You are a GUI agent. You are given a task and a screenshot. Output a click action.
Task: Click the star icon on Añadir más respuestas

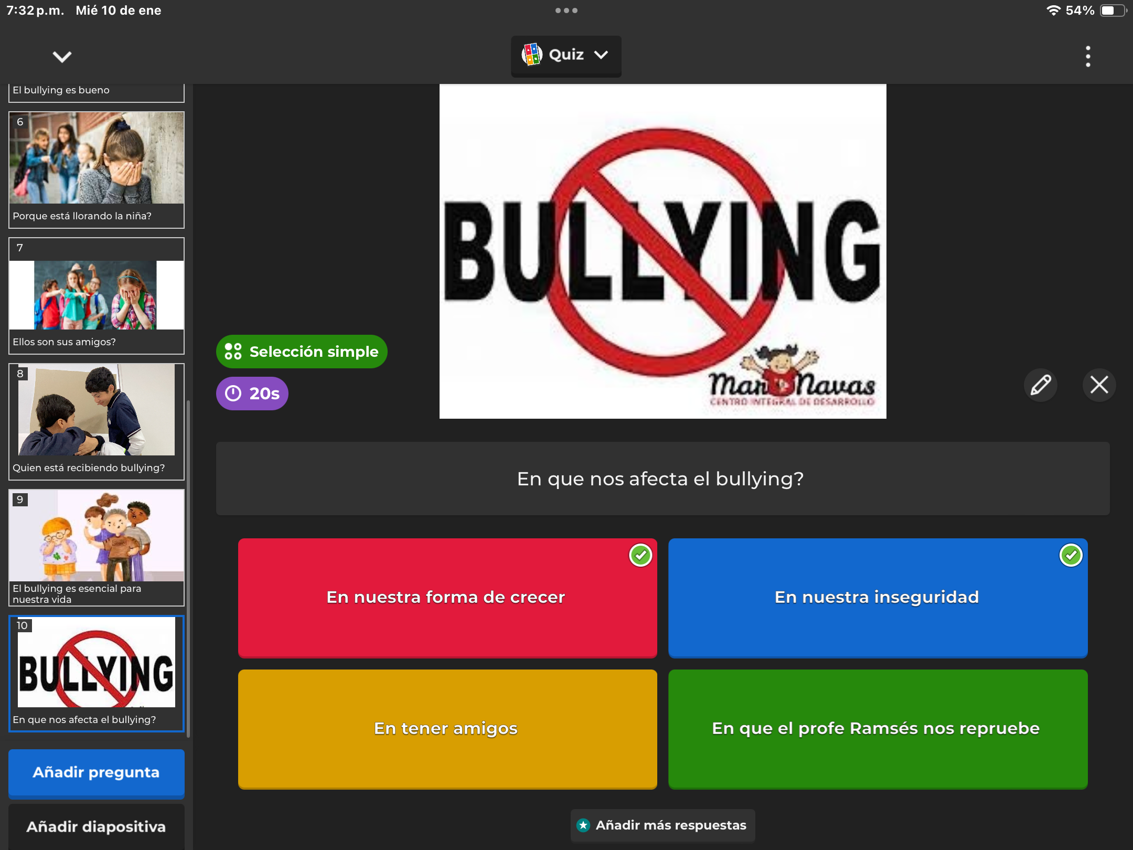click(583, 825)
